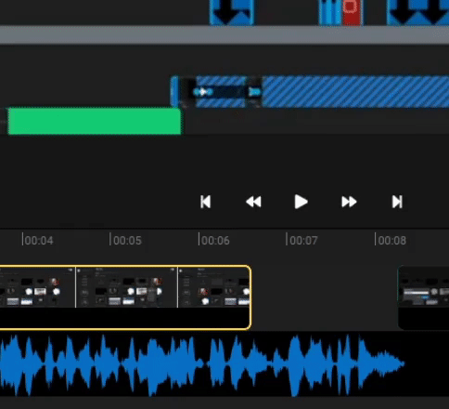
Task: Start playback with Play button
Action: [301, 202]
